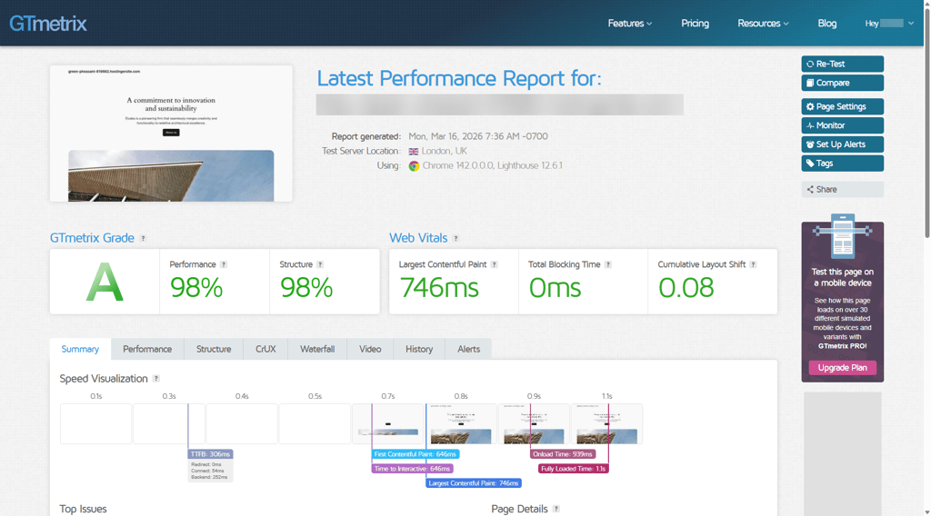Click the Upgrade Plan button
The height and width of the screenshot is (516, 931).
(842, 368)
